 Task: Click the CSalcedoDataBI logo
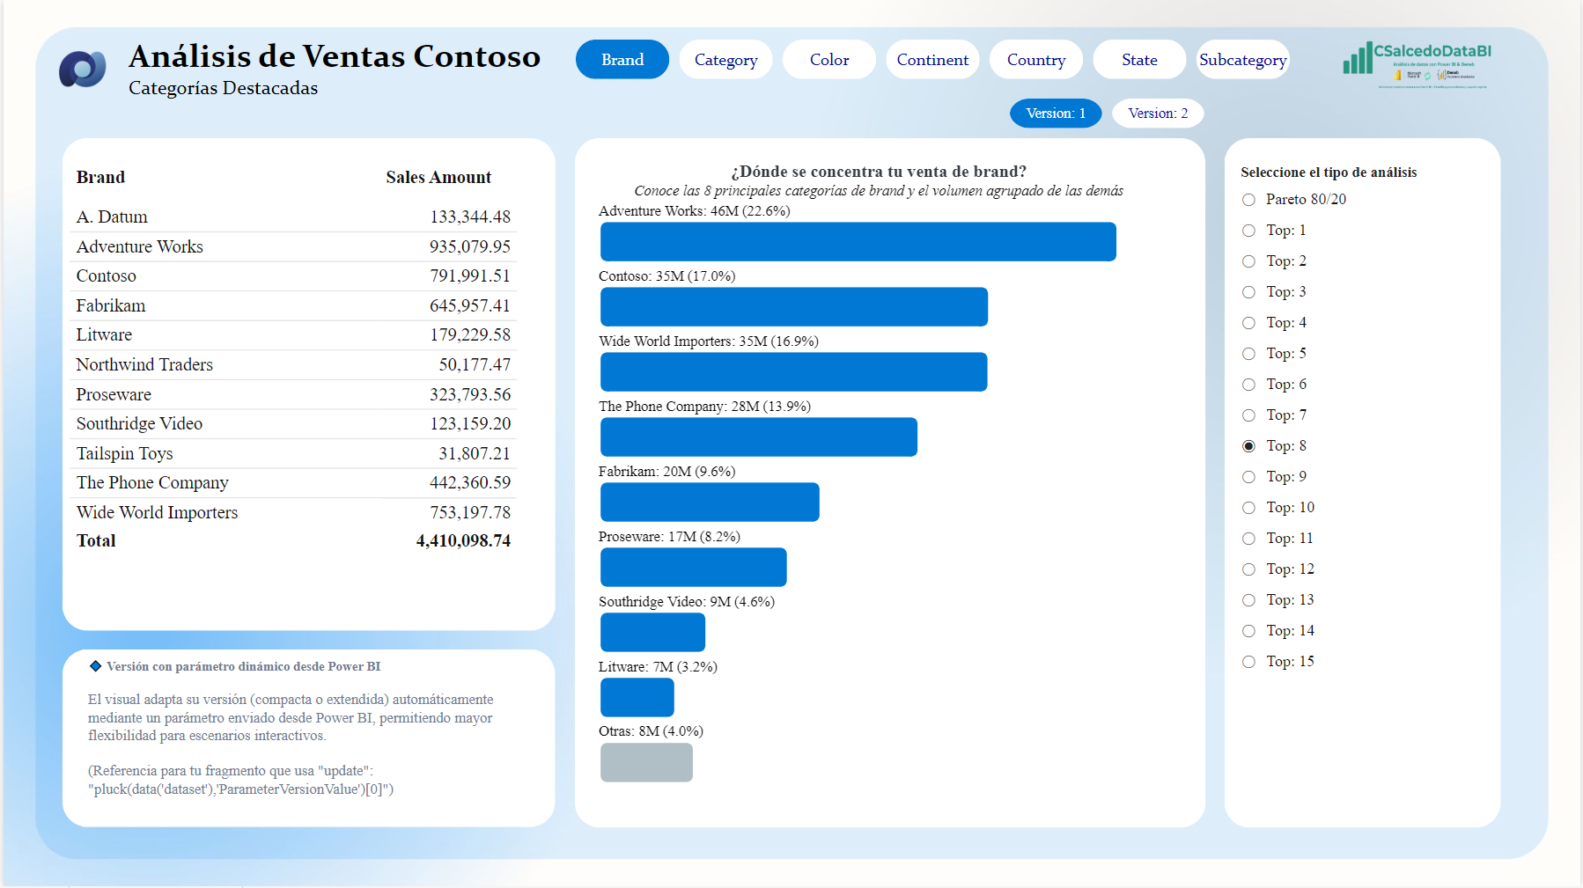(x=1417, y=64)
